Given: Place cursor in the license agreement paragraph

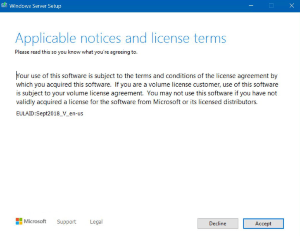Looking at the screenshot, I should click(x=147, y=89).
